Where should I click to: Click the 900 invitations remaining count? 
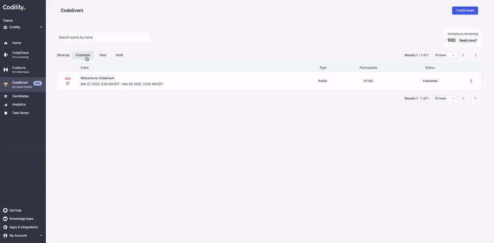click(451, 40)
